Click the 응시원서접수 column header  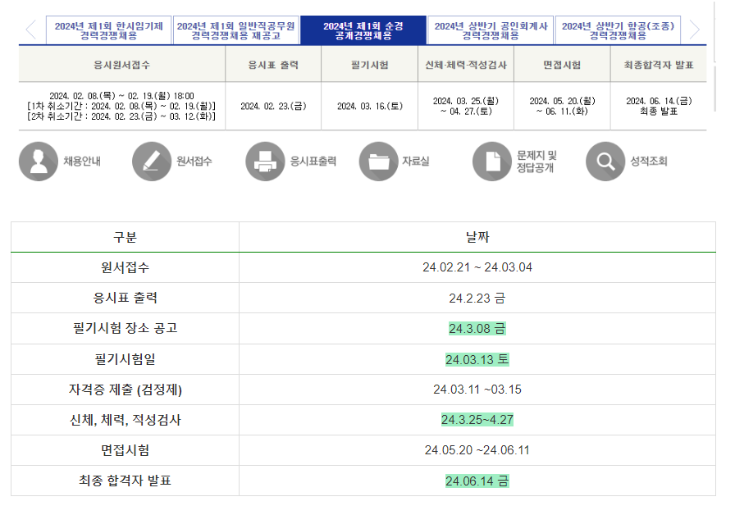pos(122,65)
